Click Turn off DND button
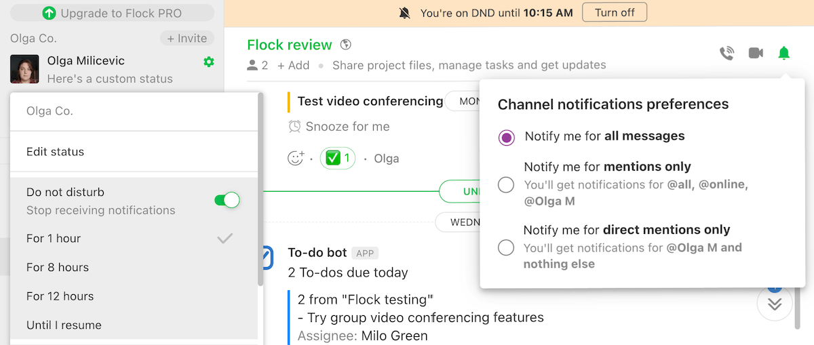Viewport: 814px width, 345px height. click(x=615, y=13)
